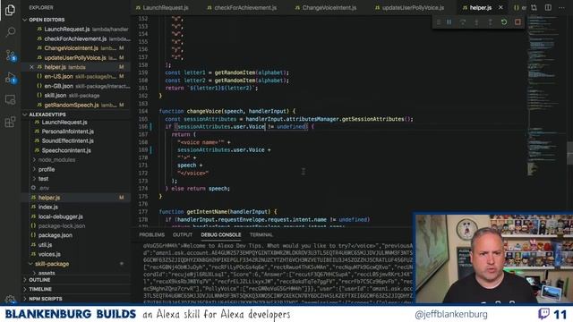Image resolution: width=573 pixels, height=322 pixels.
Task: Open PersonalInfoIntent.js in file tree
Action: click(68, 131)
